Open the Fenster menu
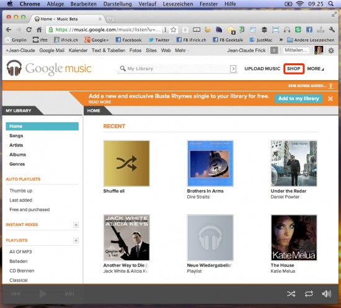Image resolution: width=341 pixels, height=308 pixels. tap(208, 4)
